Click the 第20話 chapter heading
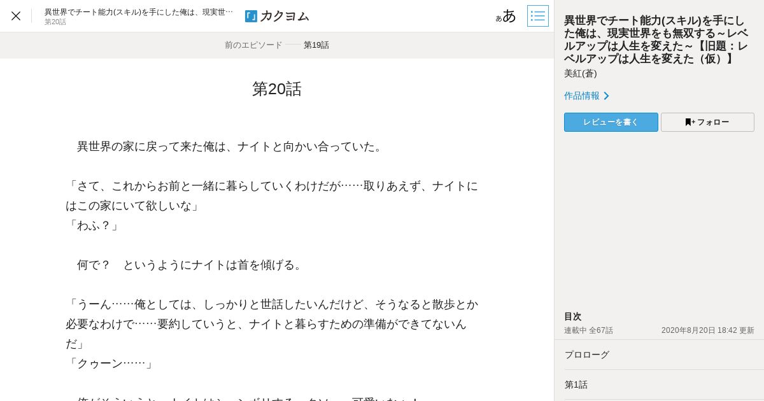 point(277,88)
